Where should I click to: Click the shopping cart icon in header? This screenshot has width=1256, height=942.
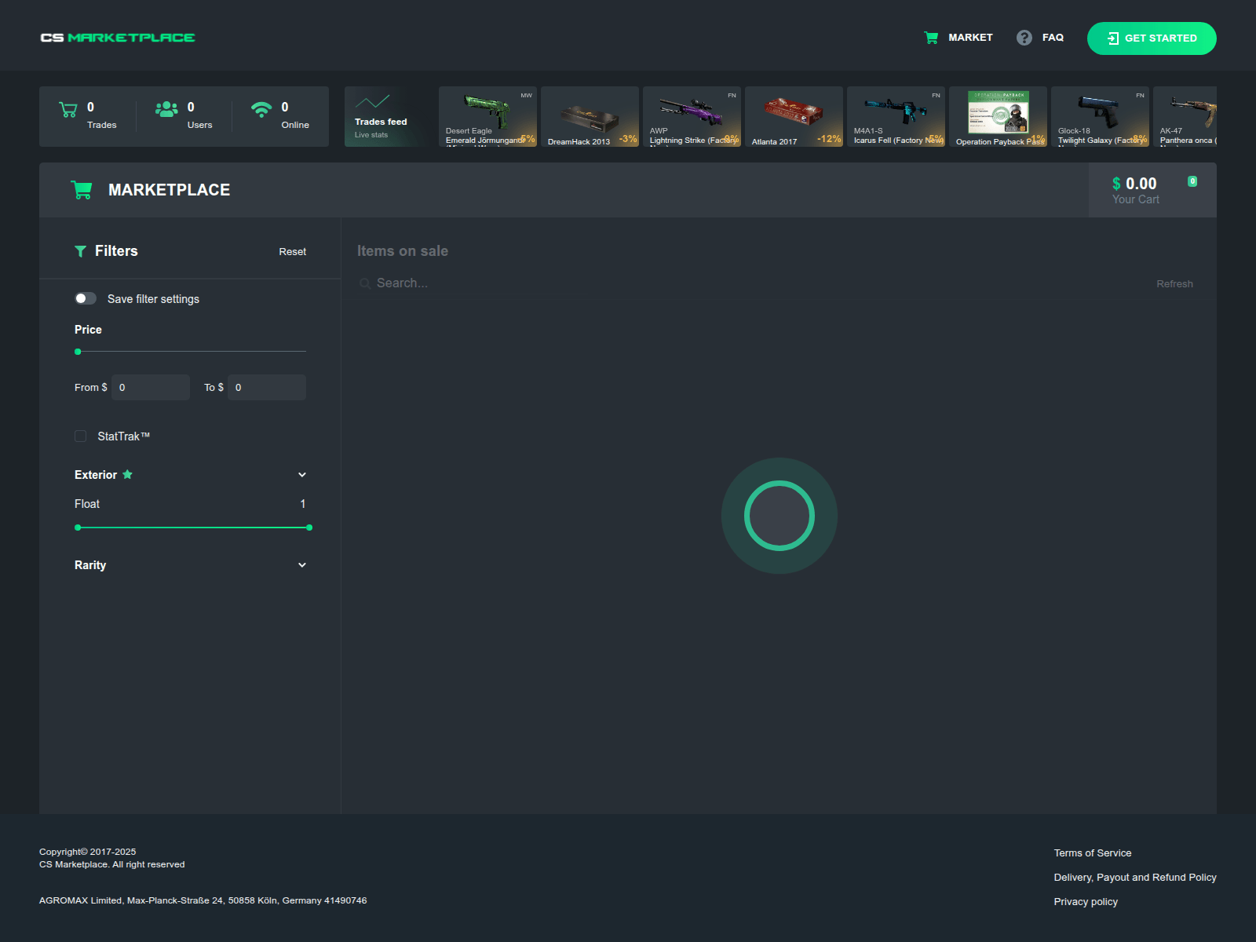click(931, 37)
